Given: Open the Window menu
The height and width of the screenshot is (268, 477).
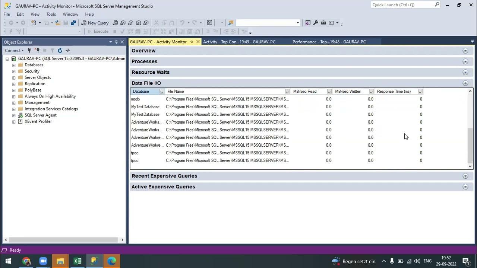Looking at the screenshot, I should pyautogui.click(x=70, y=14).
